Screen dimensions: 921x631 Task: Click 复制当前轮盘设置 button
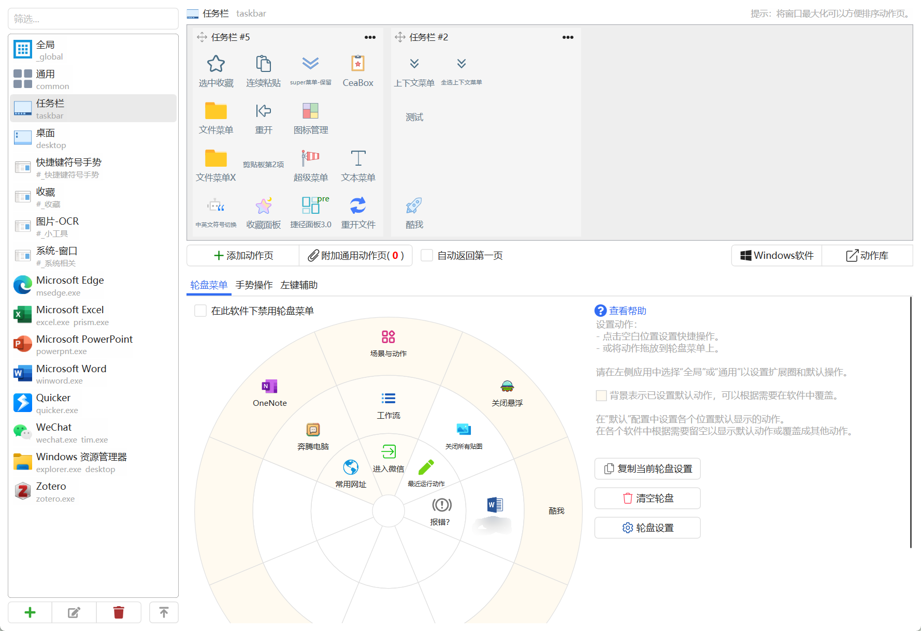coord(647,468)
